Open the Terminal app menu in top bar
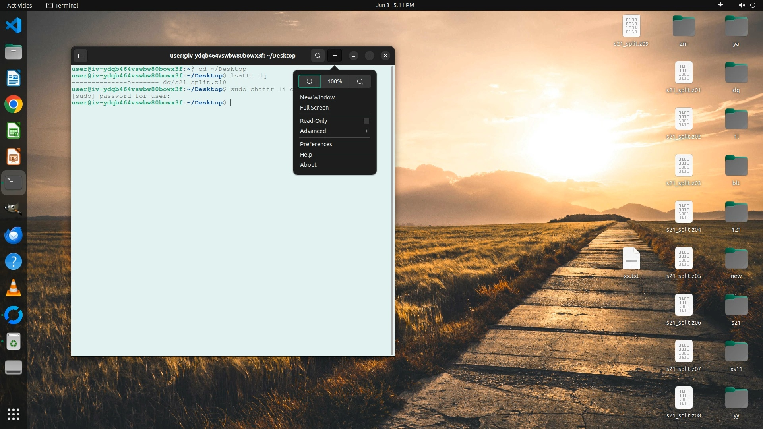This screenshot has width=763, height=429. pos(62,5)
